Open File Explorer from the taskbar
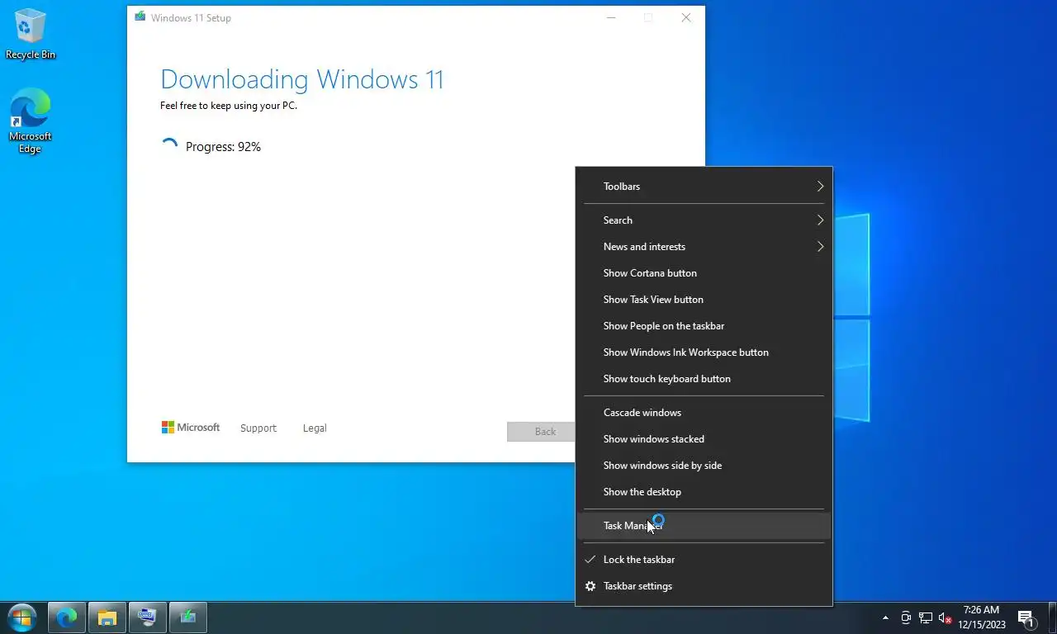The width and height of the screenshot is (1057, 634). click(x=107, y=617)
